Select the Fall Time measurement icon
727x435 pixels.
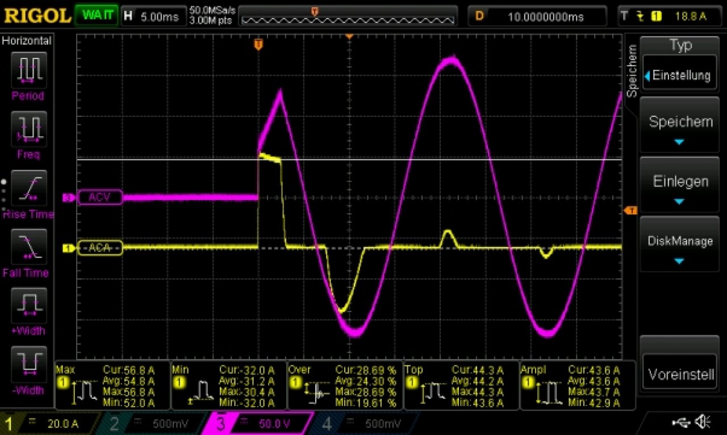point(28,247)
